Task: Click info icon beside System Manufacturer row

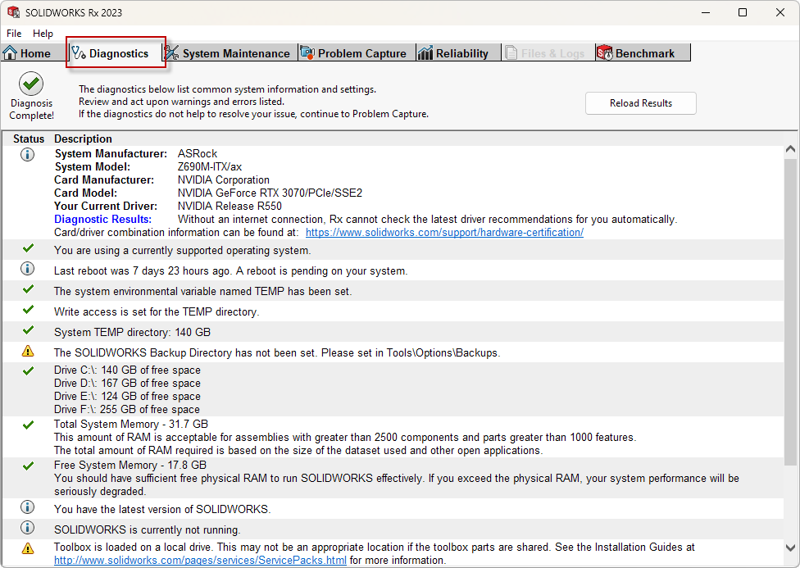Action: [28, 154]
